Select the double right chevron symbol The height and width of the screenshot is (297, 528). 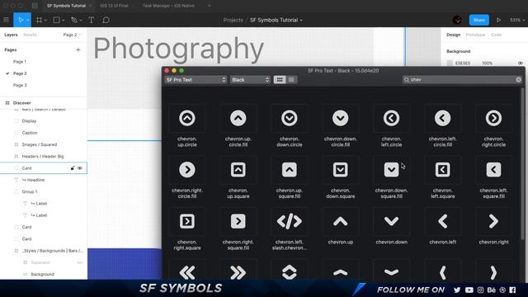tap(238, 272)
